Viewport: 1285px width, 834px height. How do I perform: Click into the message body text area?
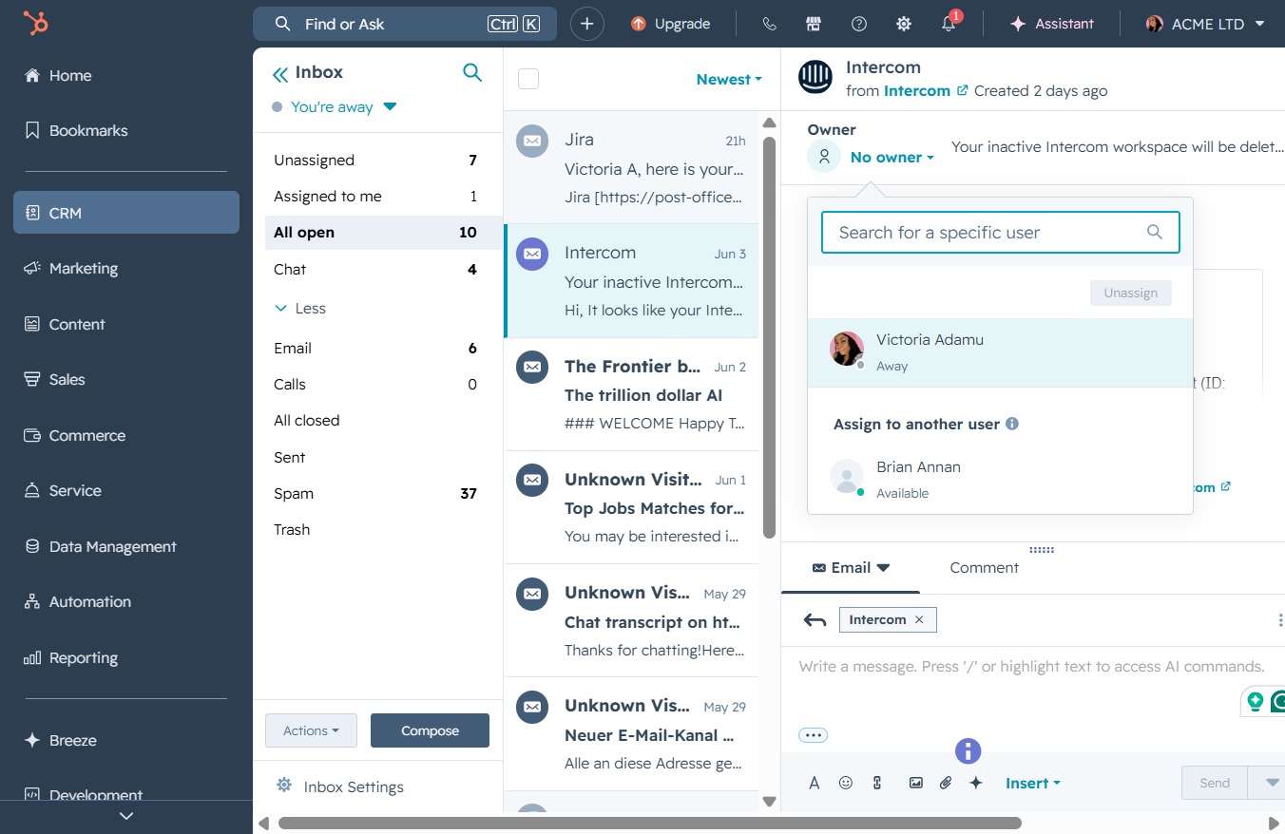[1031, 667]
